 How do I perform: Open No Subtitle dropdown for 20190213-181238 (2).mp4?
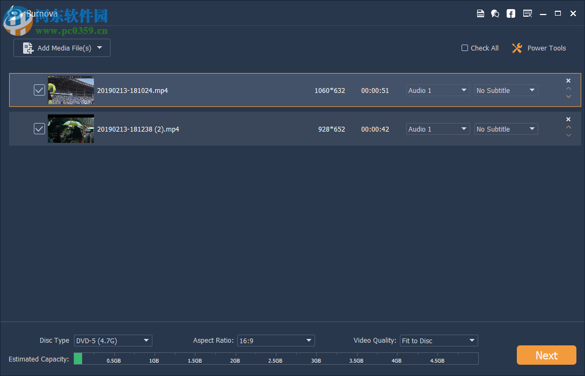tap(506, 129)
